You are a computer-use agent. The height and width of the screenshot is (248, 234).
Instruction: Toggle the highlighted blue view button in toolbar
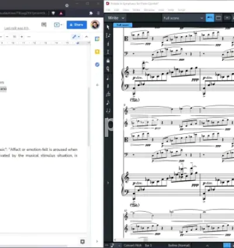(x=210, y=18)
